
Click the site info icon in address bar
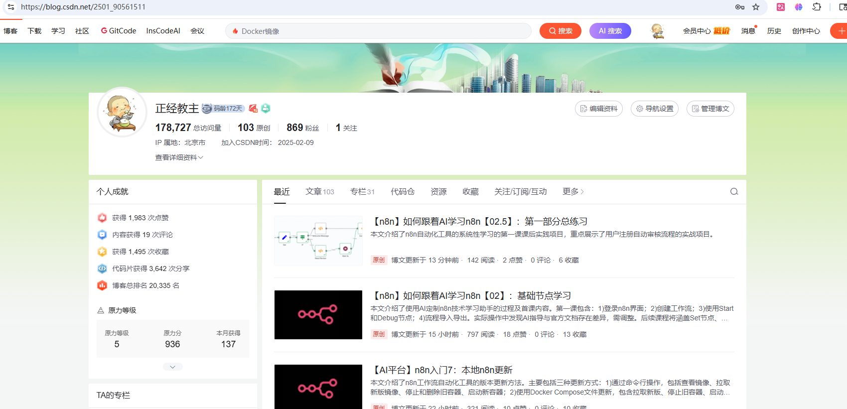[10, 7]
